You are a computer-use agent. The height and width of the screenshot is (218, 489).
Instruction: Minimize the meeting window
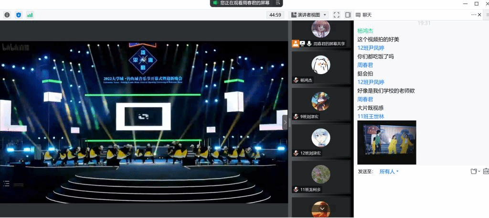pyautogui.click(x=465, y=3)
